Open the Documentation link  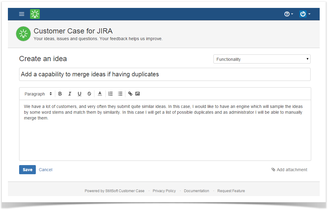[x=196, y=191]
